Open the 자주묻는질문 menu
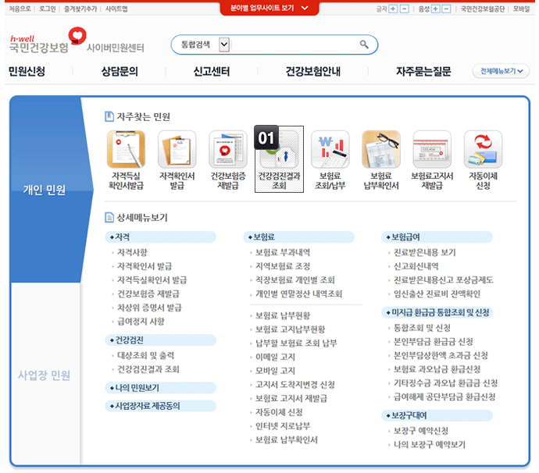 click(423, 72)
